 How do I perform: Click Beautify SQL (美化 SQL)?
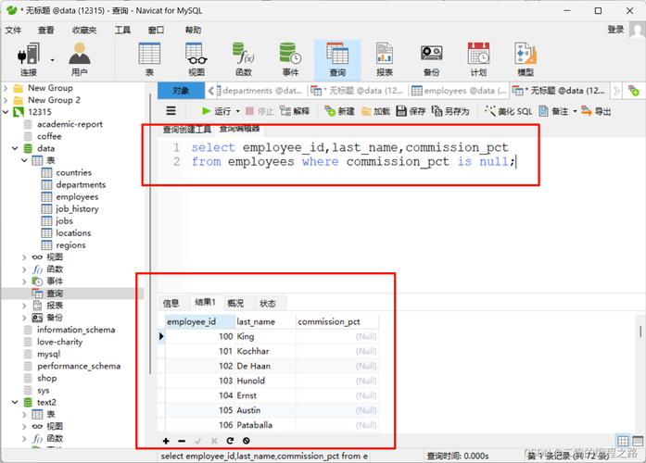pos(509,111)
